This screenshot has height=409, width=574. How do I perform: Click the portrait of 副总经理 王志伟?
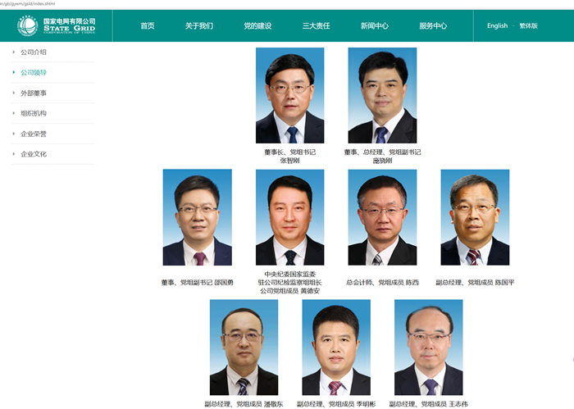pos(429,348)
